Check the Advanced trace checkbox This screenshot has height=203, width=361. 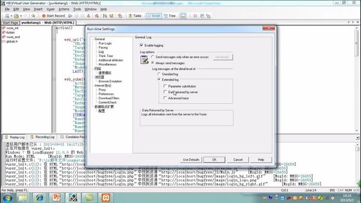click(165, 98)
